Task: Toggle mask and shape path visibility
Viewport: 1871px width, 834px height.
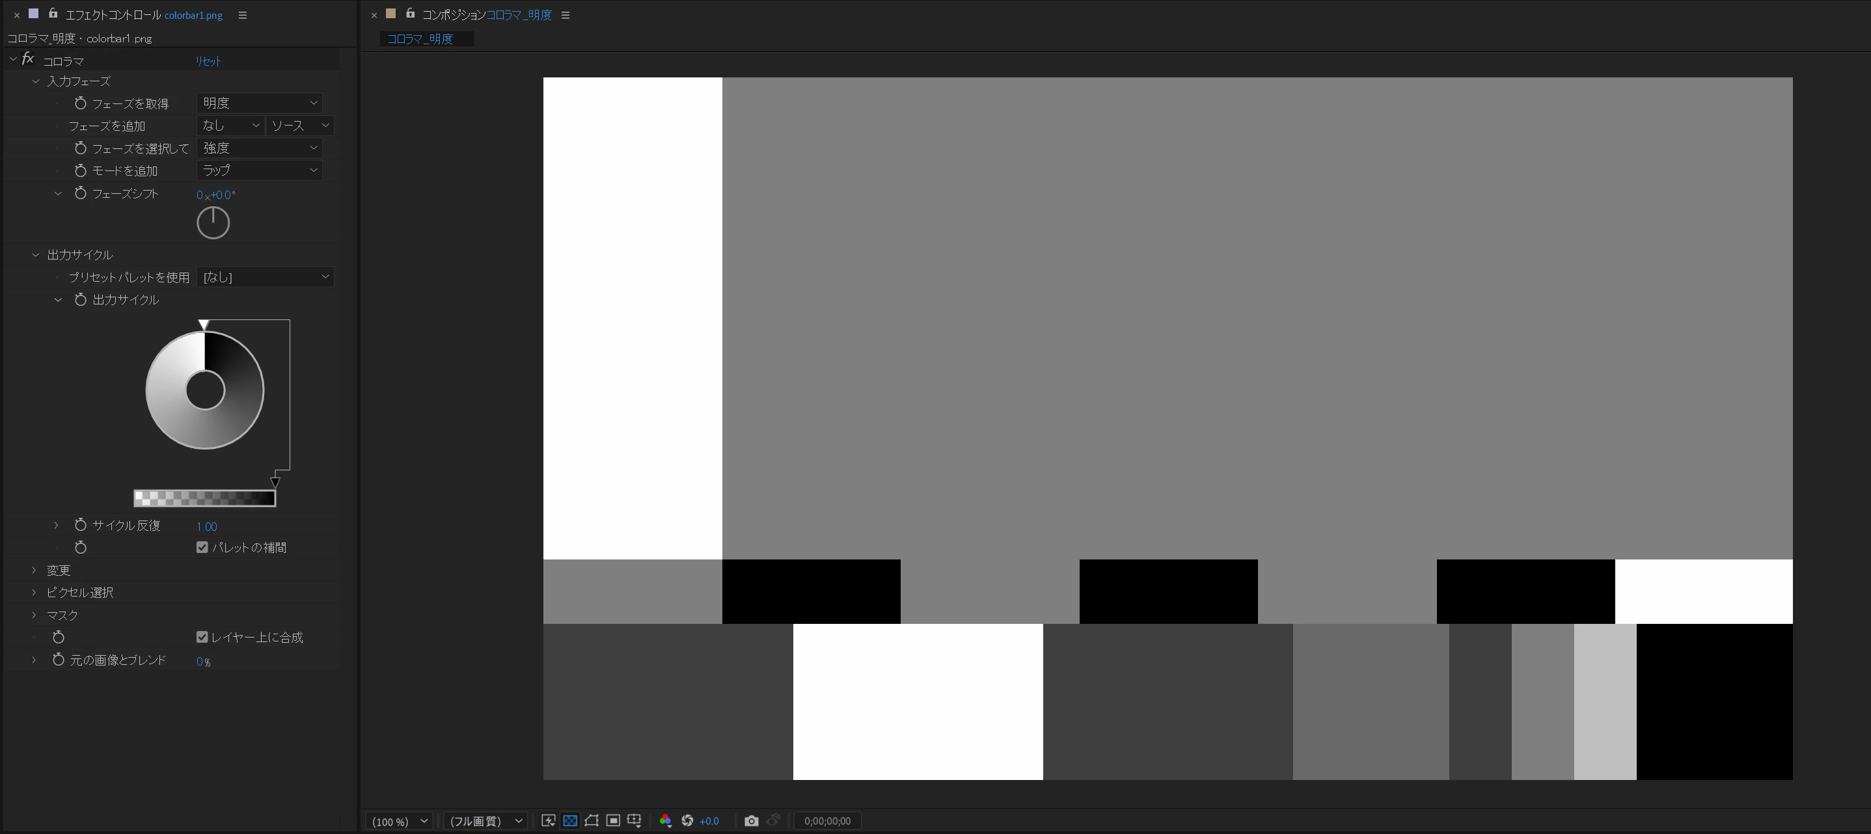Action: [591, 821]
